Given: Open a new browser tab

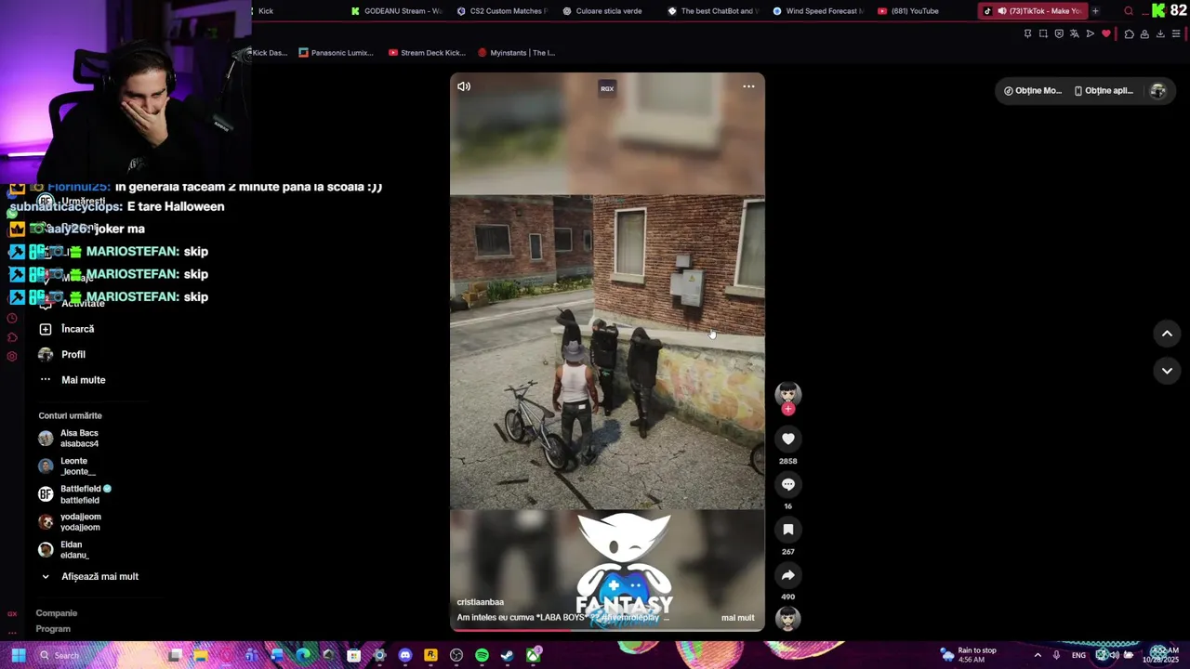Looking at the screenshot, I should click(1095, 11).
